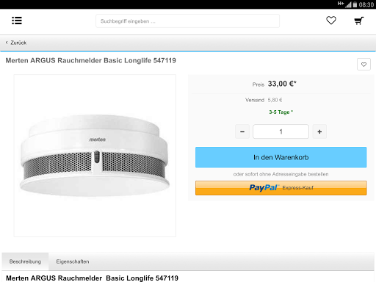
Task: Add item with In den Warenkorb
Action: [x=281, y=157]
